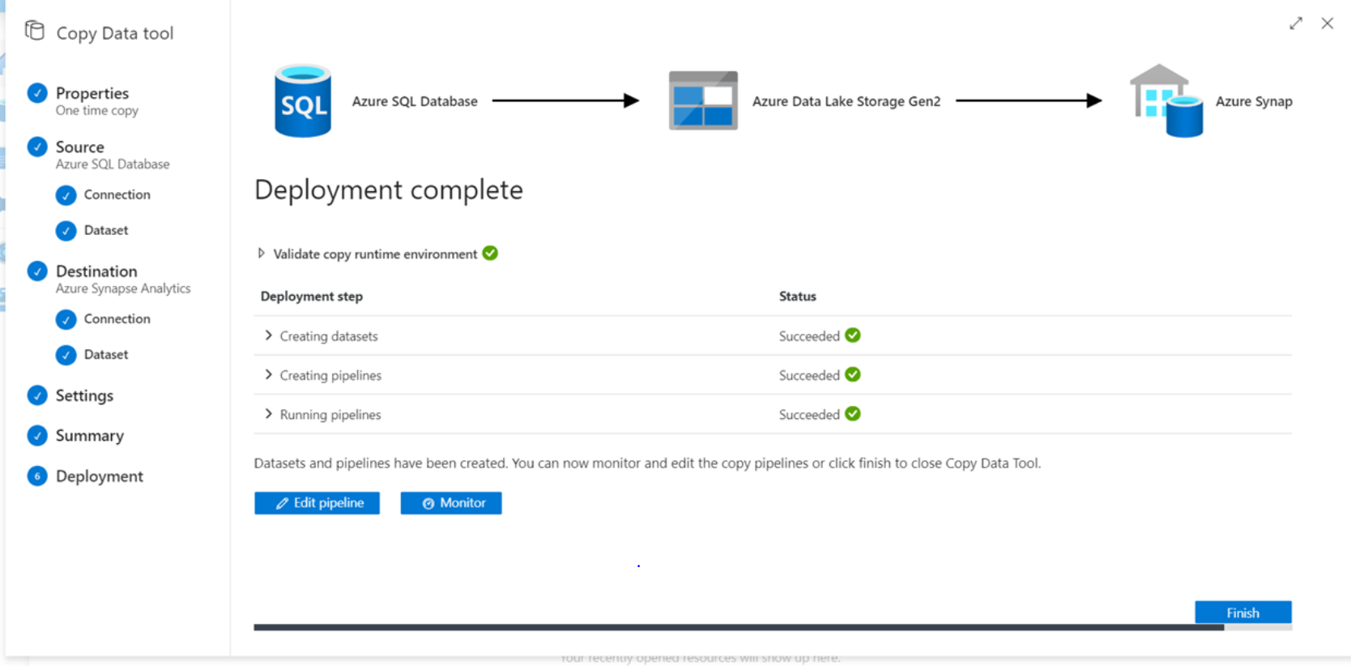Go to the Source wizard step
This screenshot has height=666, width=1351.
[x=79, y=147]
